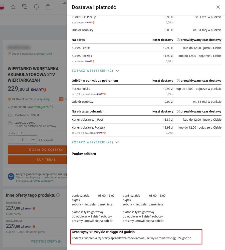Increase quantity with the plus button
The width and height of the screenshot is (225, 250).
point(33,140)
